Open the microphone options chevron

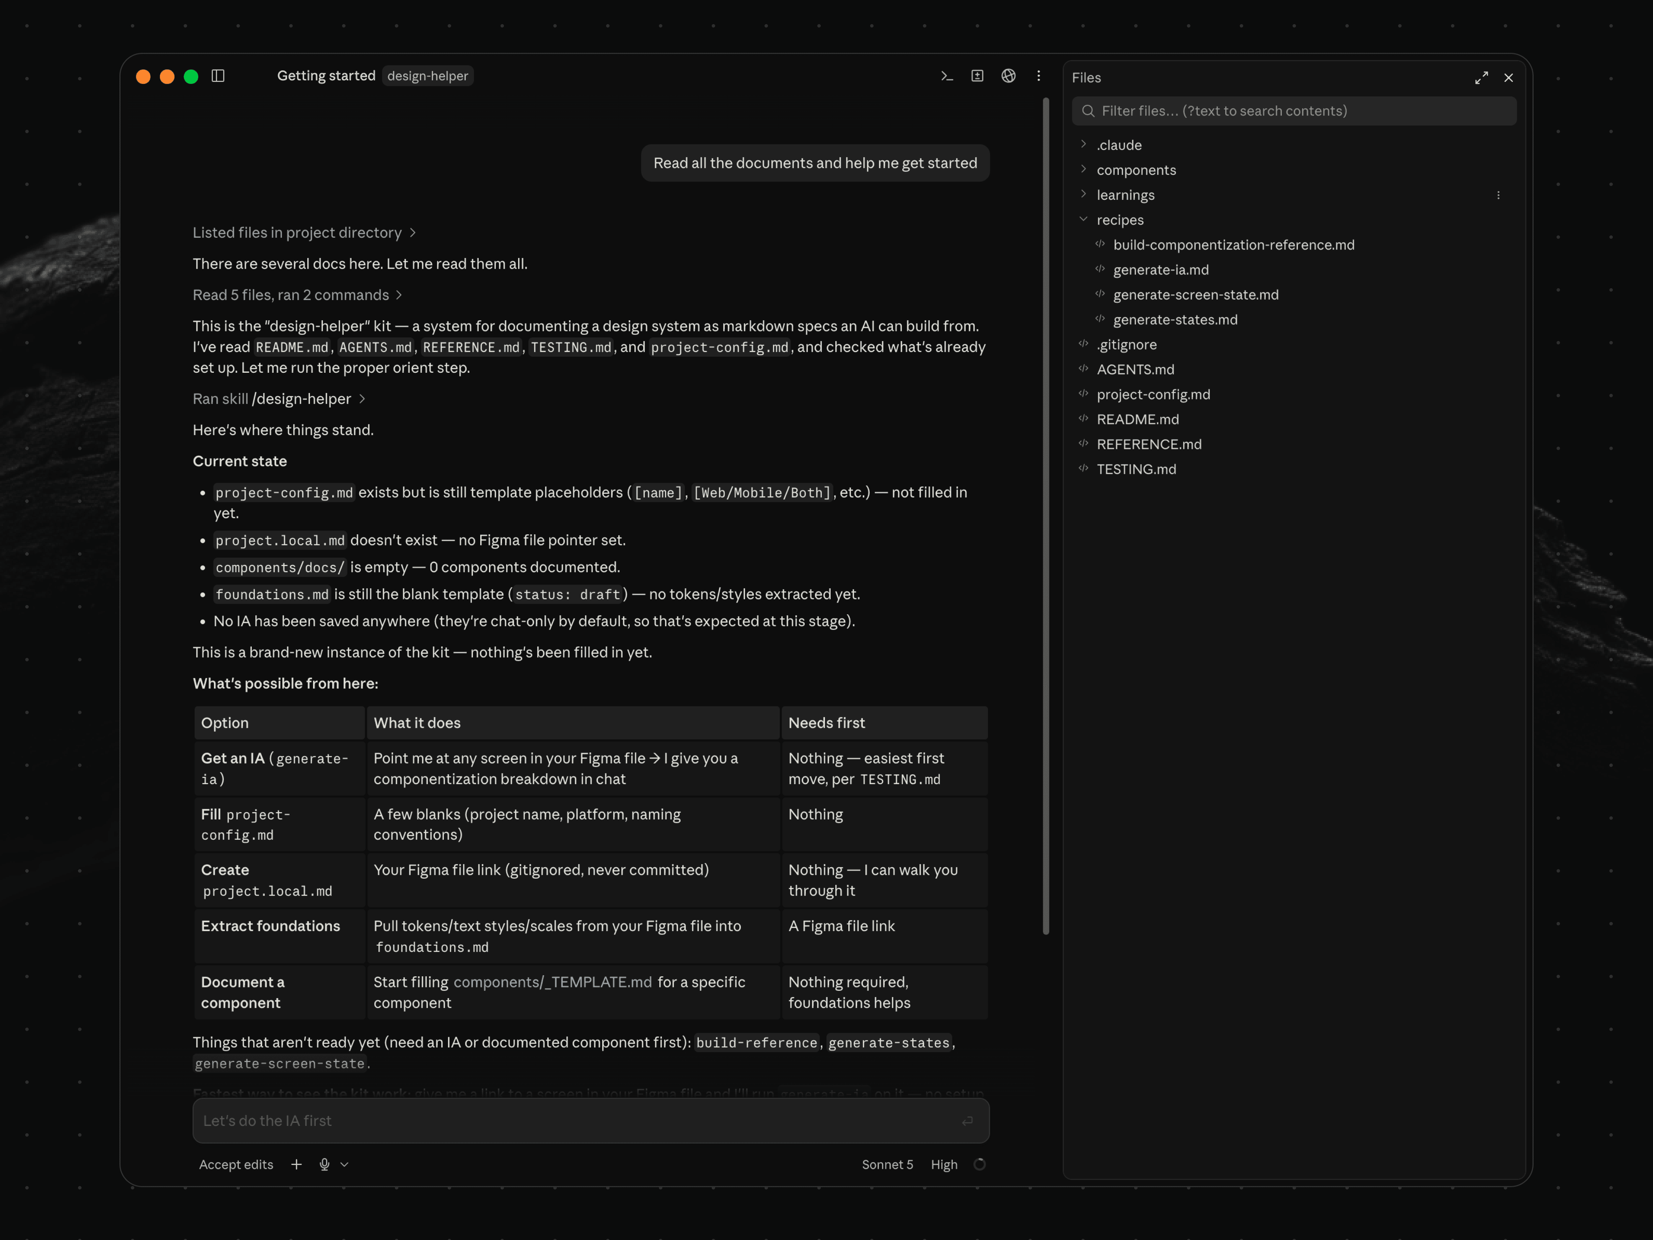coord(344,1165)
